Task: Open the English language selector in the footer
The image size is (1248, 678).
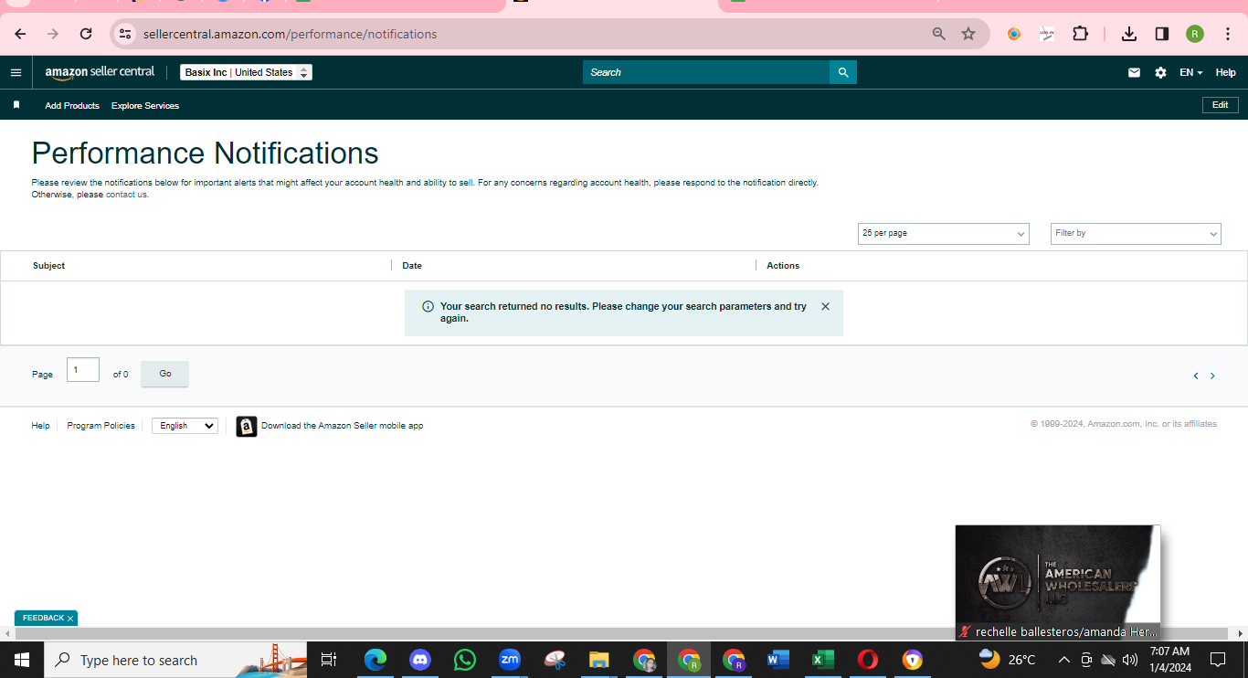Action: 185,426
